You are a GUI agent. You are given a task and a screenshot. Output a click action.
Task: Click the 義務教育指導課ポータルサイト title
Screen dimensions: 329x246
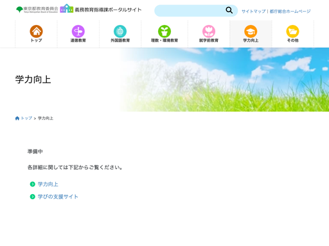tap(108, 10)
